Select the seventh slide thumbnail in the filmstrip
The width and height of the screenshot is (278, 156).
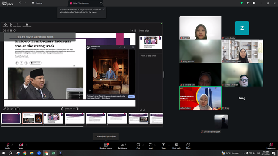tap(138, 118)
